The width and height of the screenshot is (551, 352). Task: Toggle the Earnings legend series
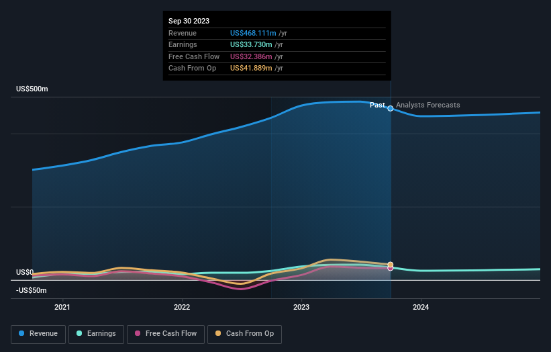(x=96, y=334)
